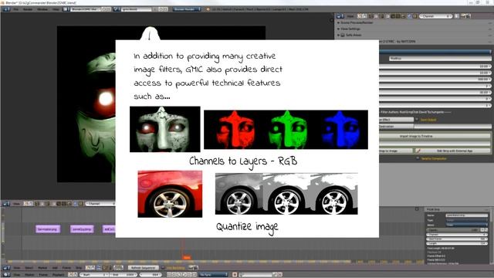Click the first GMIC filter value slider
The height and width of the screenshot is (278, 494).
click(x=435, y=66)
